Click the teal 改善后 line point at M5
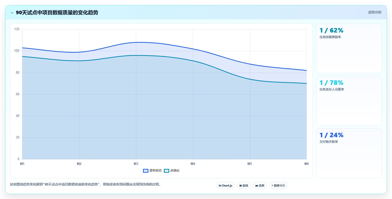 point(250,79)
